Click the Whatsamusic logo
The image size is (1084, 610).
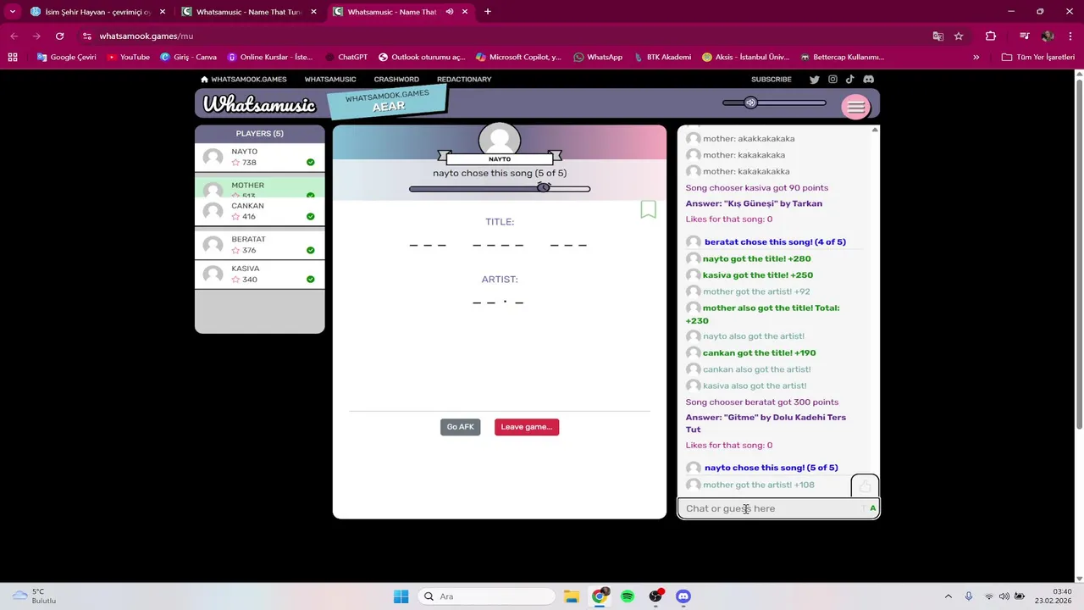tap(259, 104)
